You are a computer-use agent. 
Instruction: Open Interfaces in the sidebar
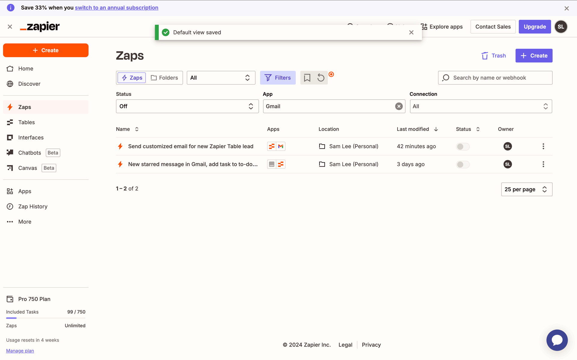46,137
